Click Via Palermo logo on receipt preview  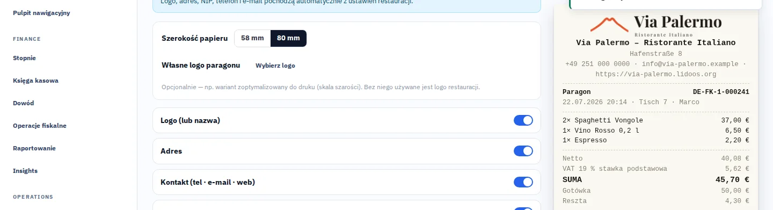click(656, 25)
